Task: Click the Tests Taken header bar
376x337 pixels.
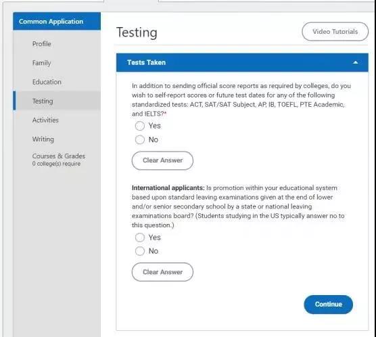Action: [x=242, y=62]
